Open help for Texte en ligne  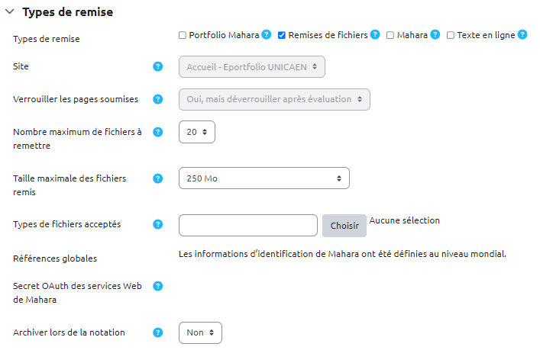[x=522, y=35]
